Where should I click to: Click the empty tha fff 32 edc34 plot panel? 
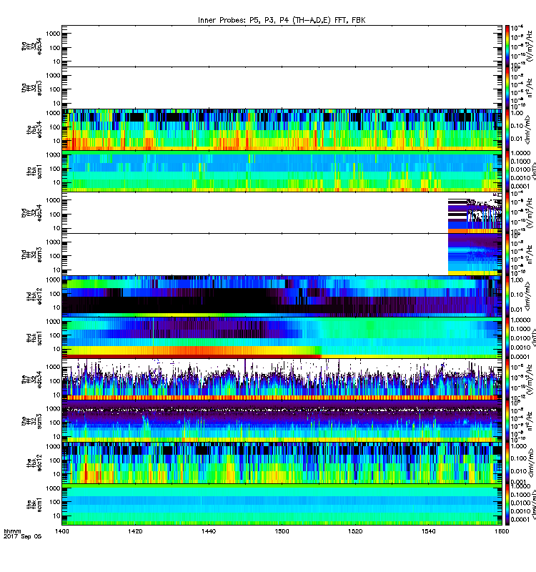(282, 46)
